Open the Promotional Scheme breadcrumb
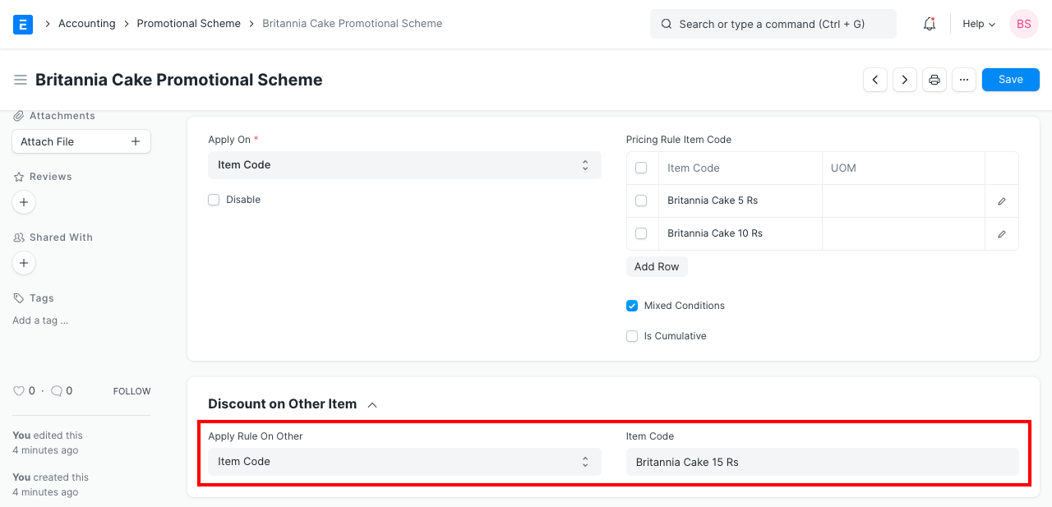This screenshot has height=507, width=1052. click(188, 23)
